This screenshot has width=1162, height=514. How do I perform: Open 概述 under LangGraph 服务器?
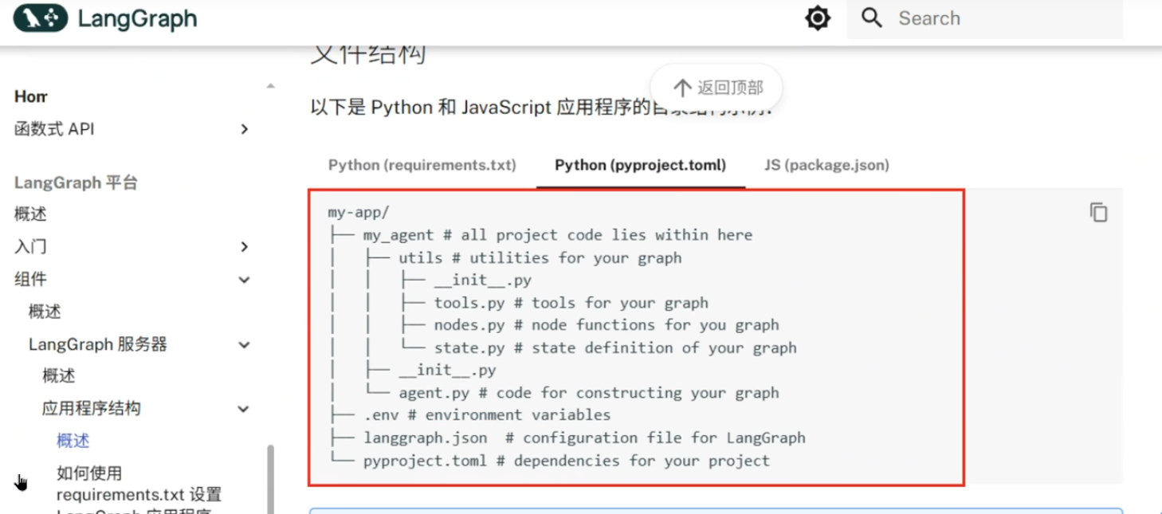59,376
